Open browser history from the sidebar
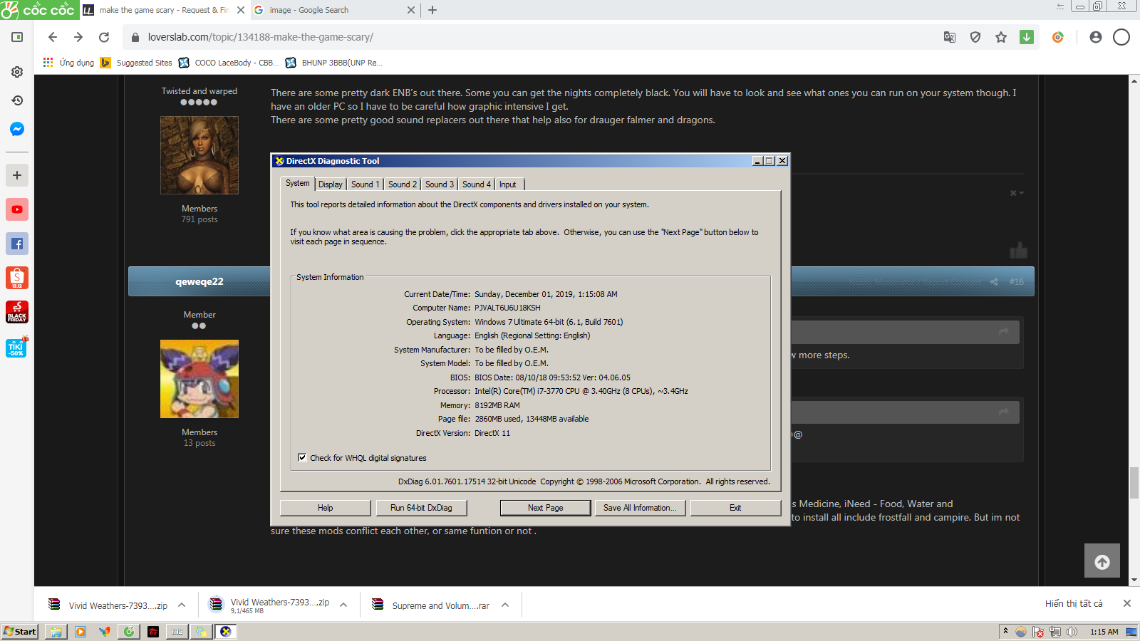The image size is (1140, 641). pos(17,100)
